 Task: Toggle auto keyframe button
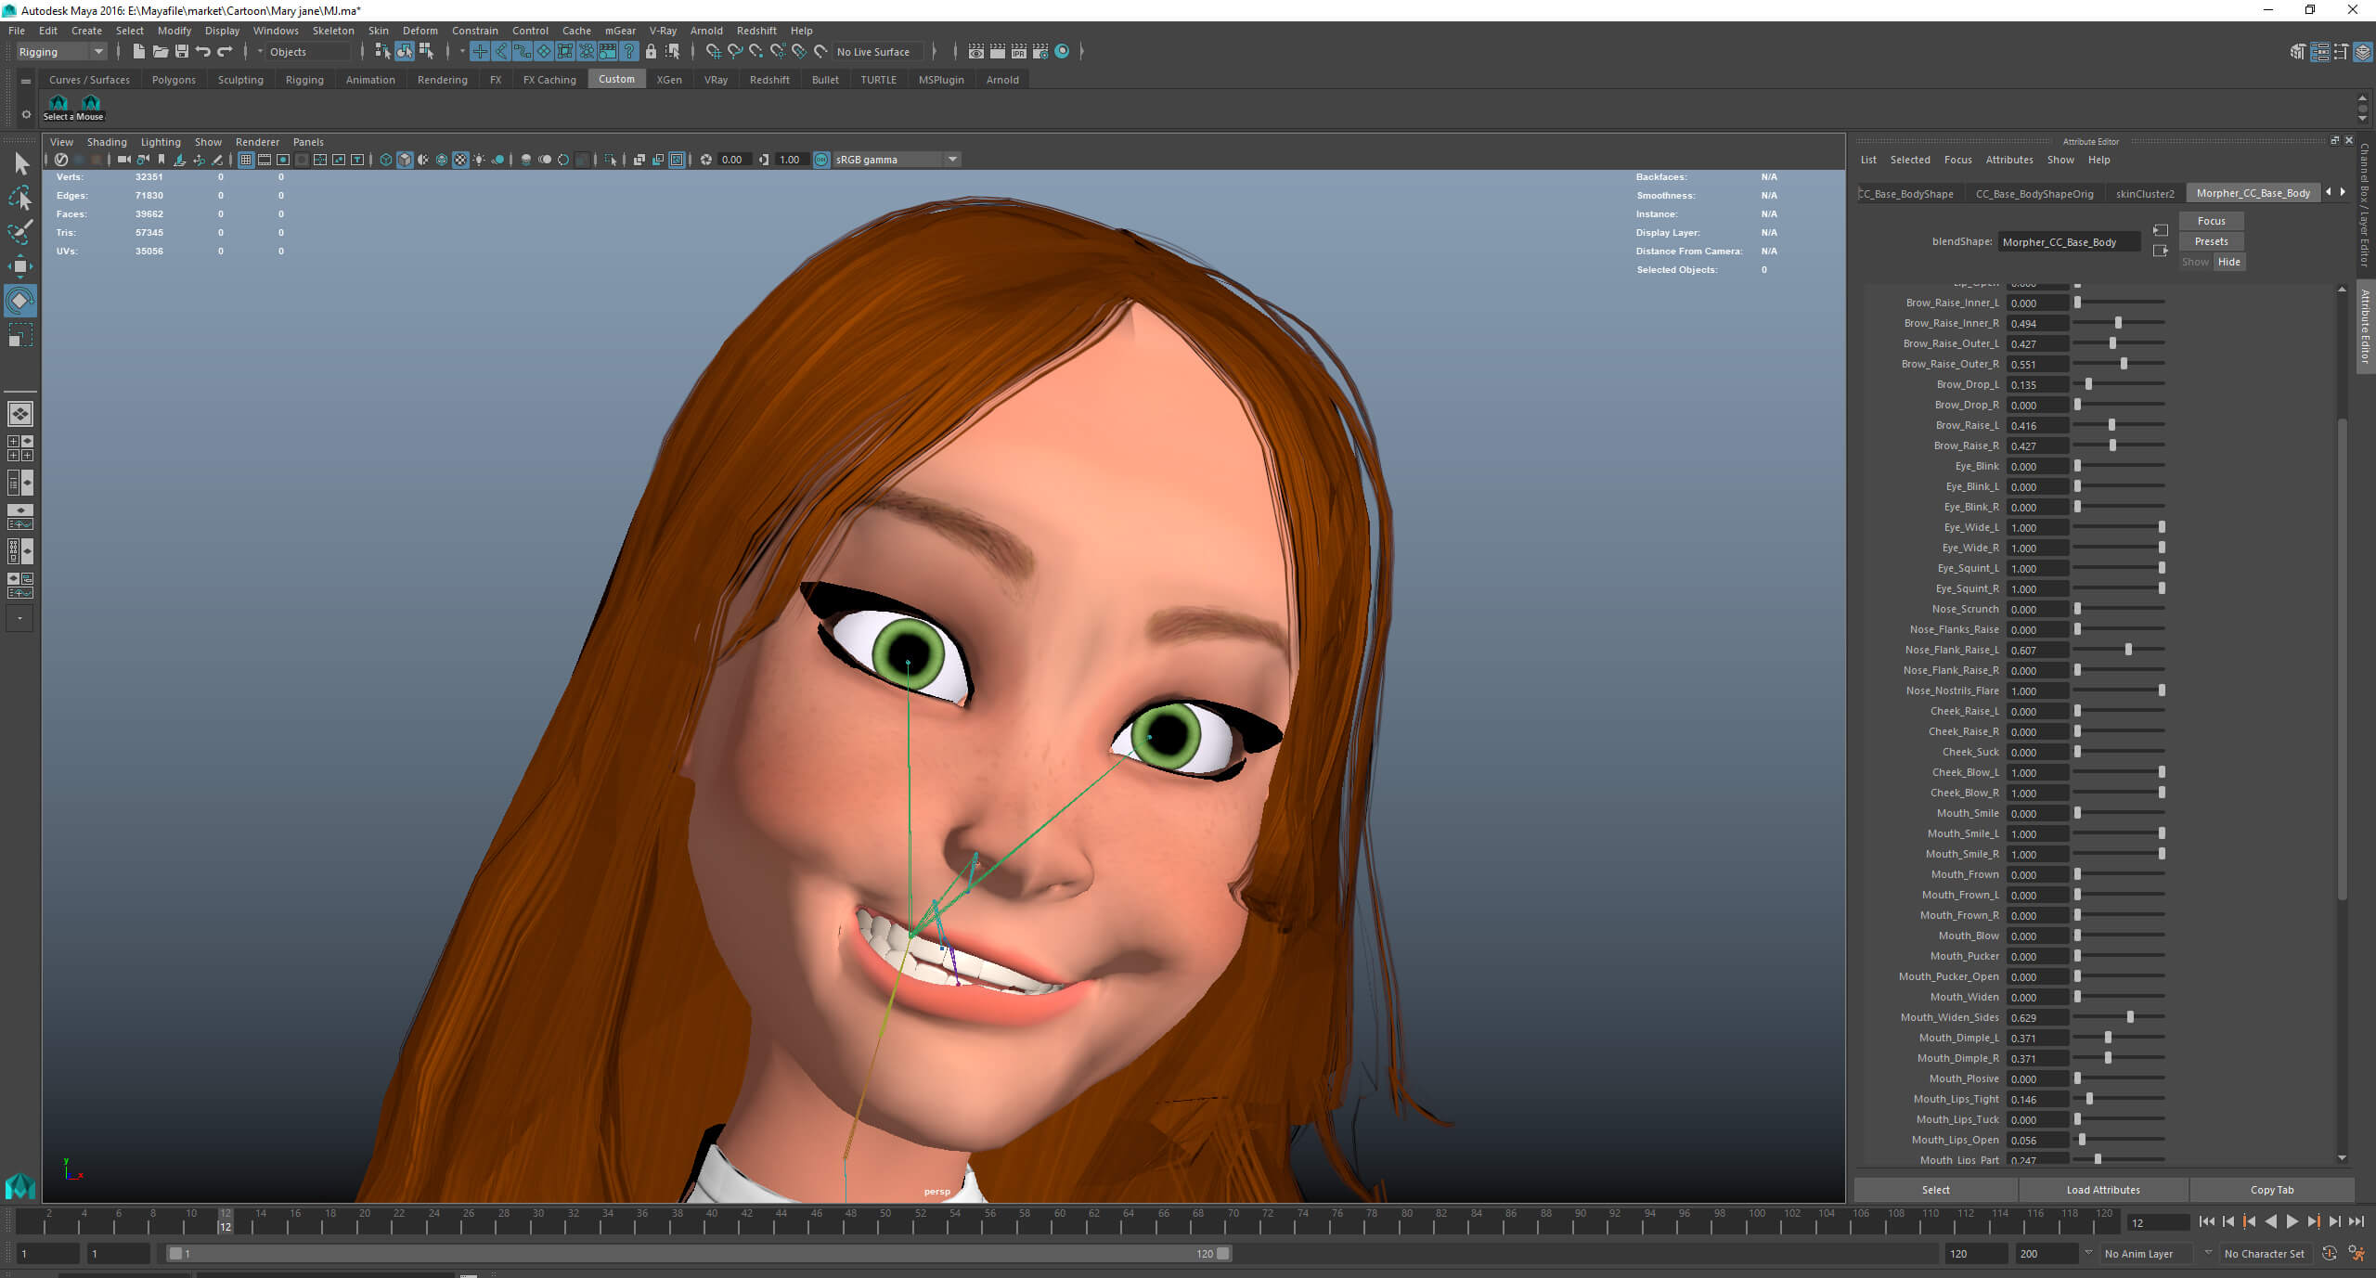coord(2329,1253)
